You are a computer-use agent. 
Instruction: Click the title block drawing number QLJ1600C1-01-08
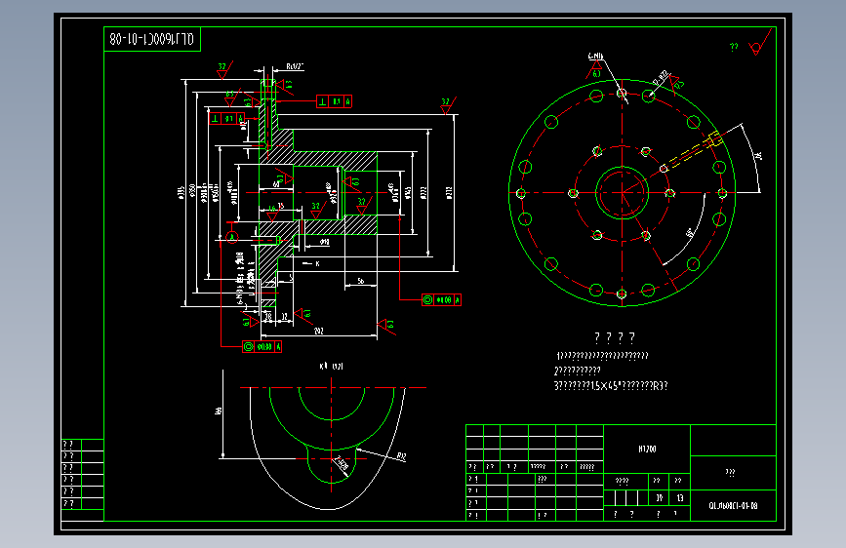(733, 506)
